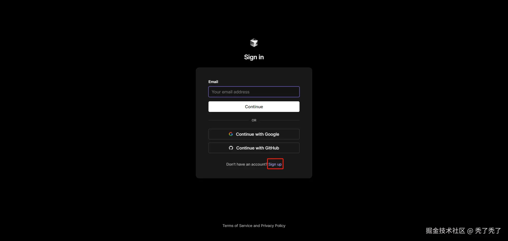Choose Continue with Google

click(x=254, y=134)
